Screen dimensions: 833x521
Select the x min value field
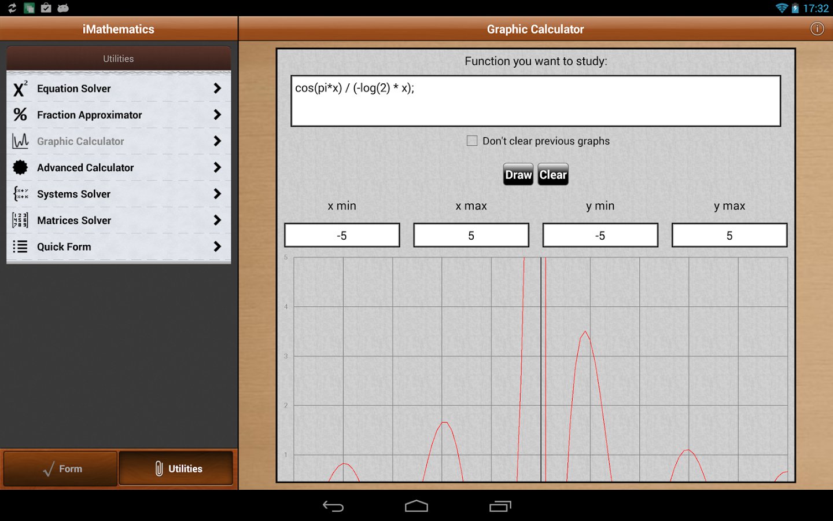coord(342,236)
